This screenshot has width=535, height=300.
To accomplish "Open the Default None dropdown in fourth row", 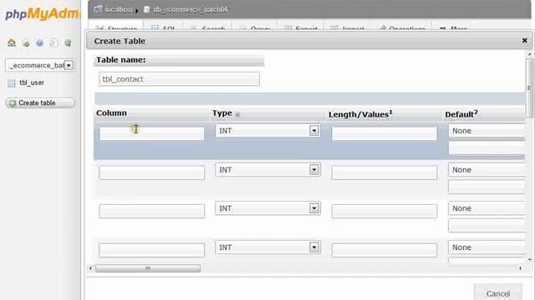I will click(x=487, y=247).
